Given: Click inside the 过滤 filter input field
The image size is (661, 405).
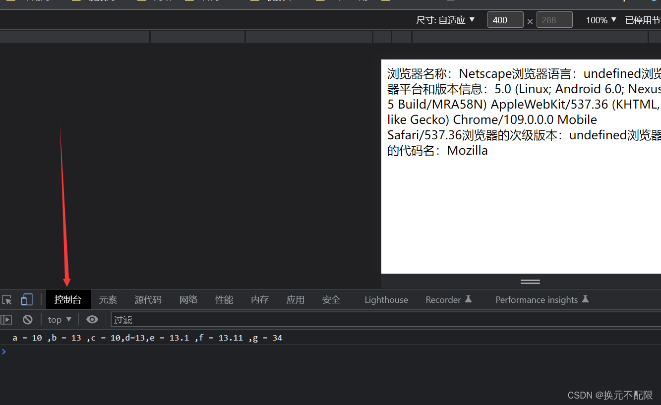Looking at the screenshot, I should point(149,320).
